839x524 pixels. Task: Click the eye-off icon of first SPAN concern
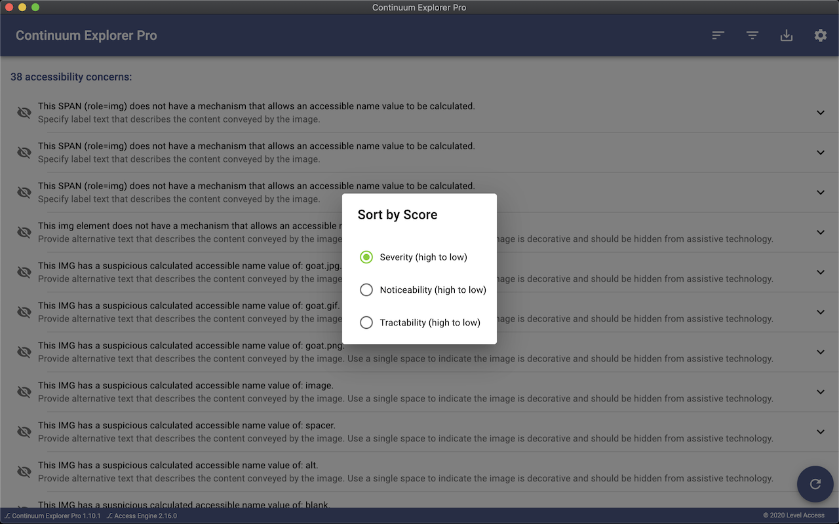pyautogui.click(x=24, y=113)
